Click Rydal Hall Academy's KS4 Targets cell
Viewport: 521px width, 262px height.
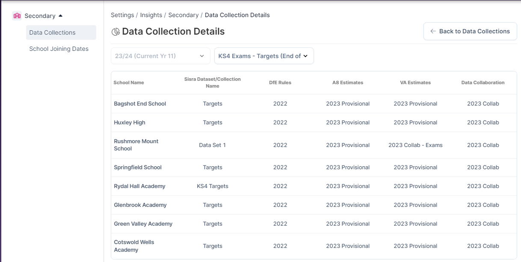tap(213, 186)
